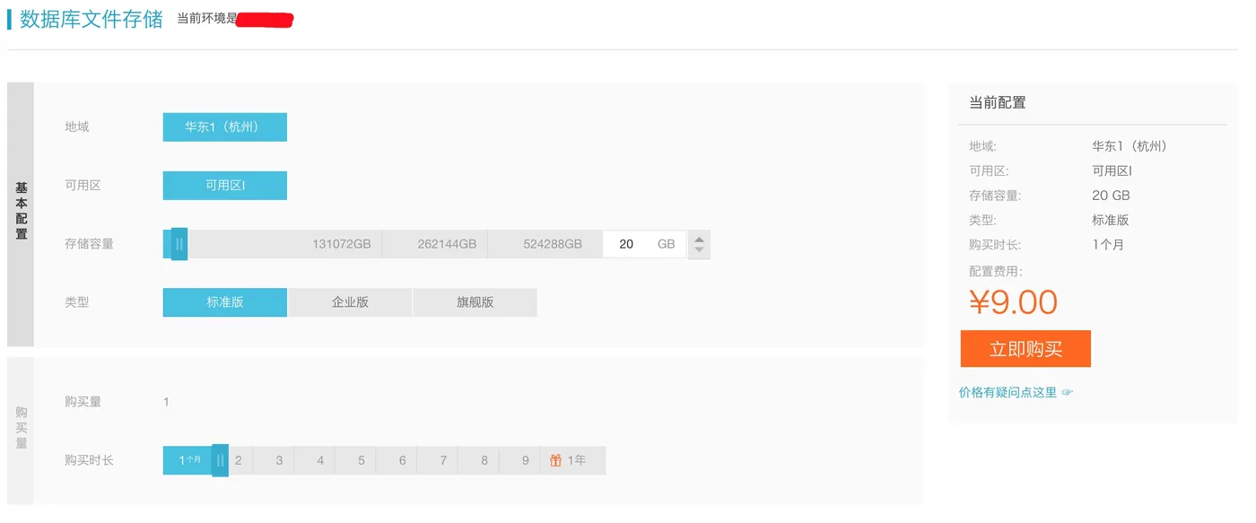Select 旗舰版 type

(475, 302)
